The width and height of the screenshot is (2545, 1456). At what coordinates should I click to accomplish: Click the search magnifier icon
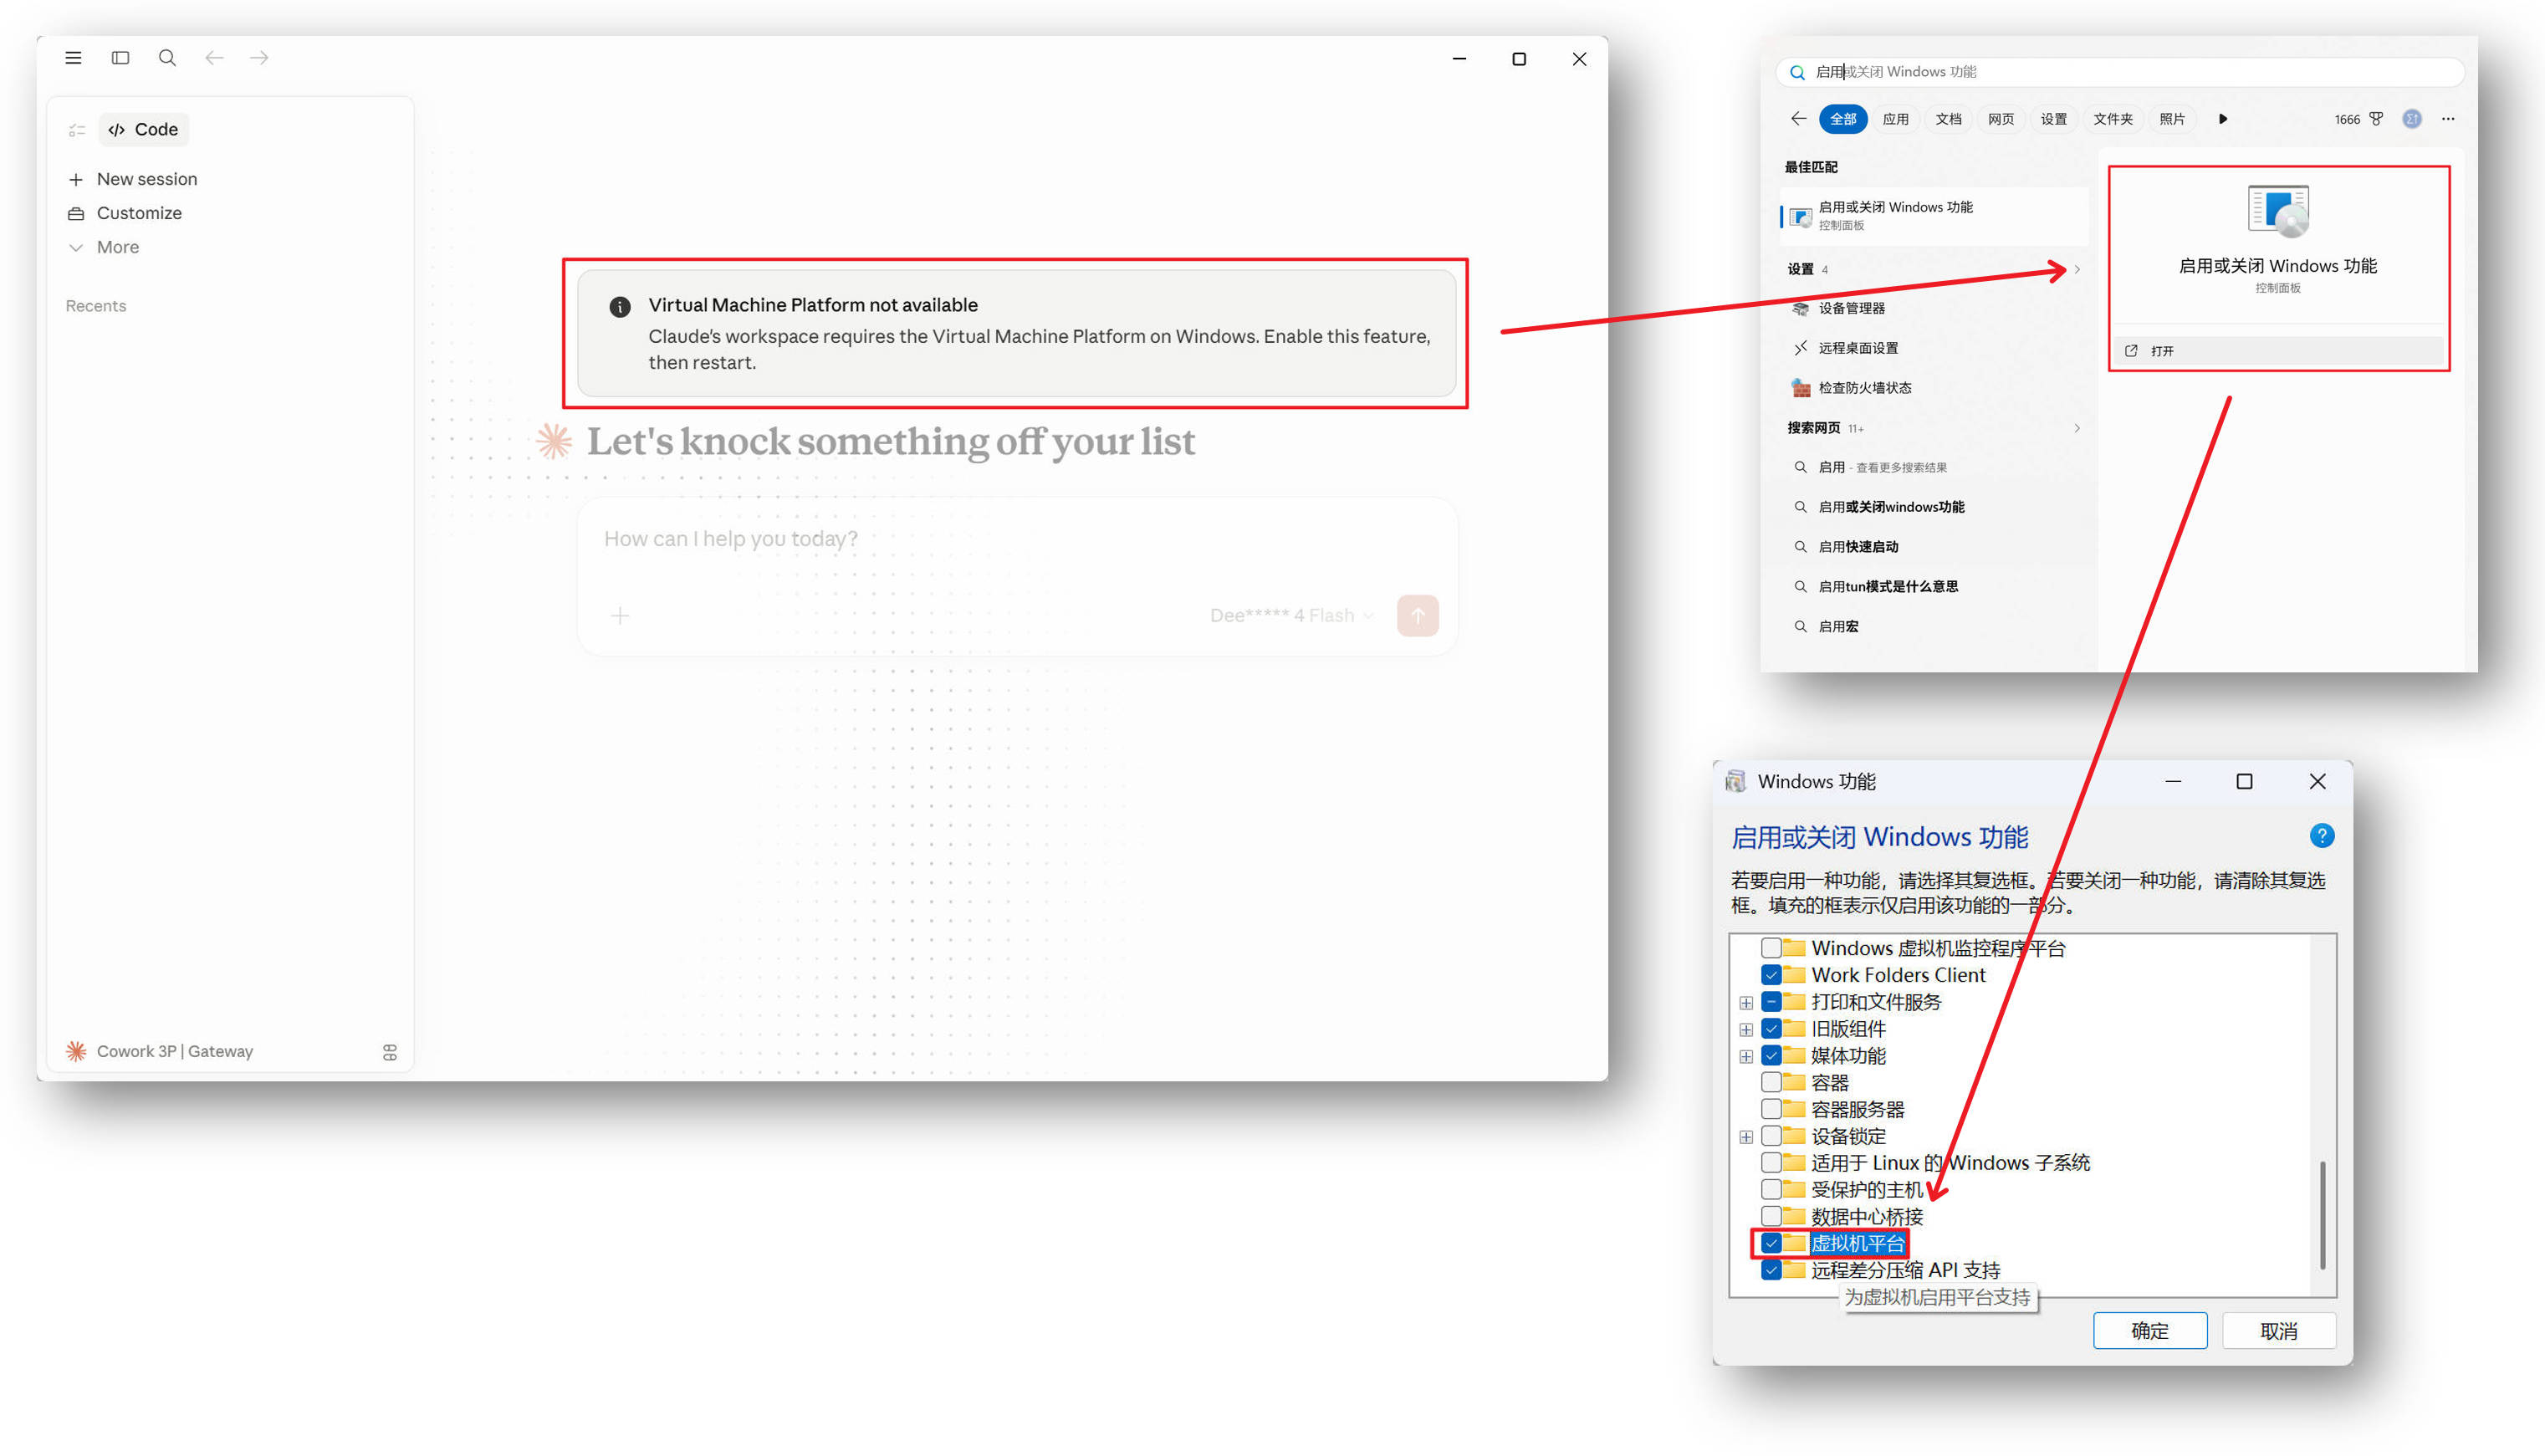click(x=167, y=58)
